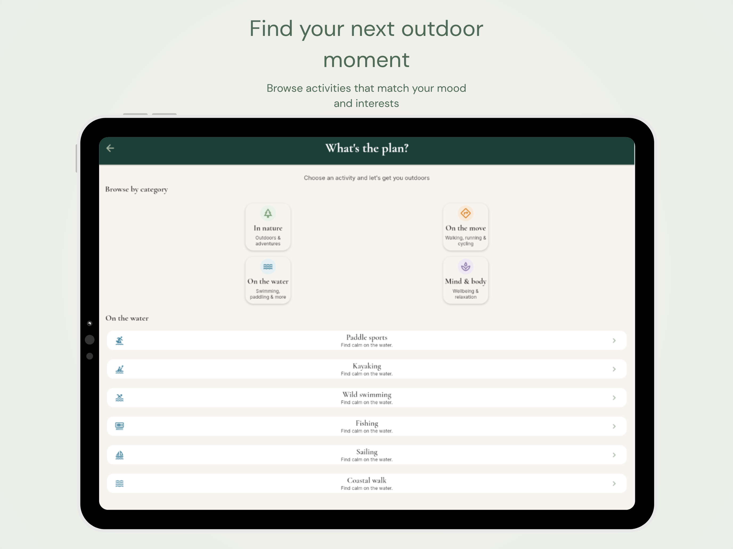Select the On the move category card
The image size is (733, 549).
point(466,227)
